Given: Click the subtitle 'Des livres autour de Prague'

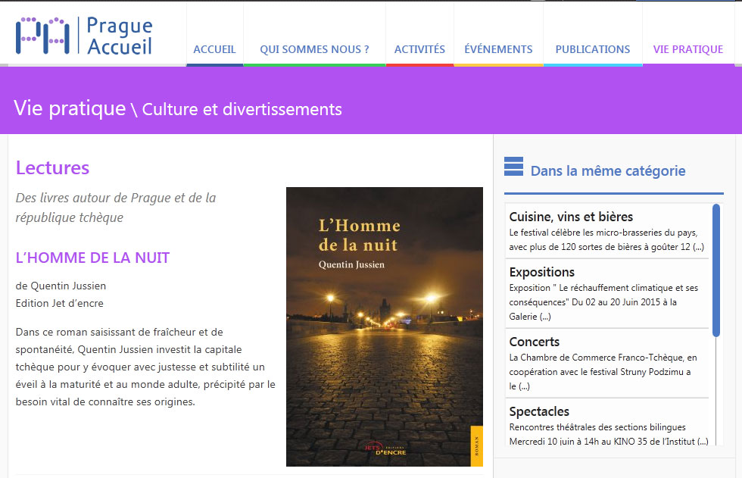Looking at the screenshot, I should 116,208.
